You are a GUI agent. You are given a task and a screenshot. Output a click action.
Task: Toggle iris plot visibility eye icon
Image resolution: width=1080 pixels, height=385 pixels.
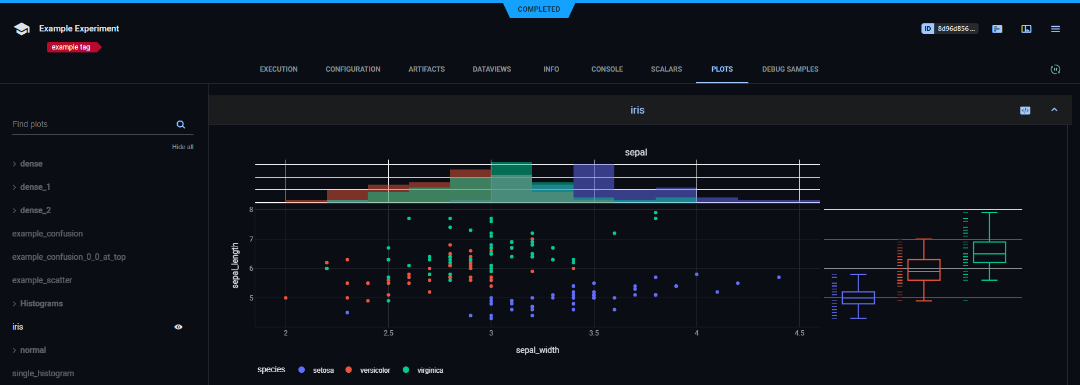tap(178, 327)
